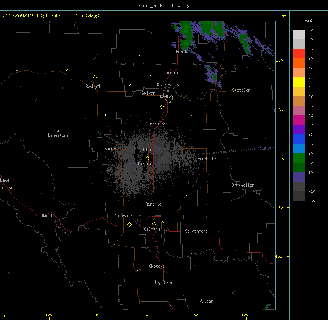Click the green radar echo above Ponoka
The image size is (328, 320).
(x=186, y=35)
